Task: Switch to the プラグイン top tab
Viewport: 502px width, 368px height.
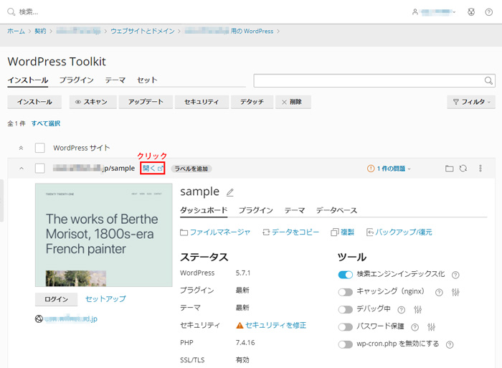Action: coord(76,80)
